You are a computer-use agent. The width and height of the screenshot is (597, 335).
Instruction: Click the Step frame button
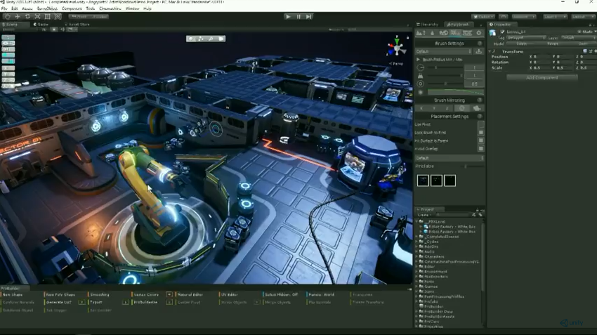308,16
